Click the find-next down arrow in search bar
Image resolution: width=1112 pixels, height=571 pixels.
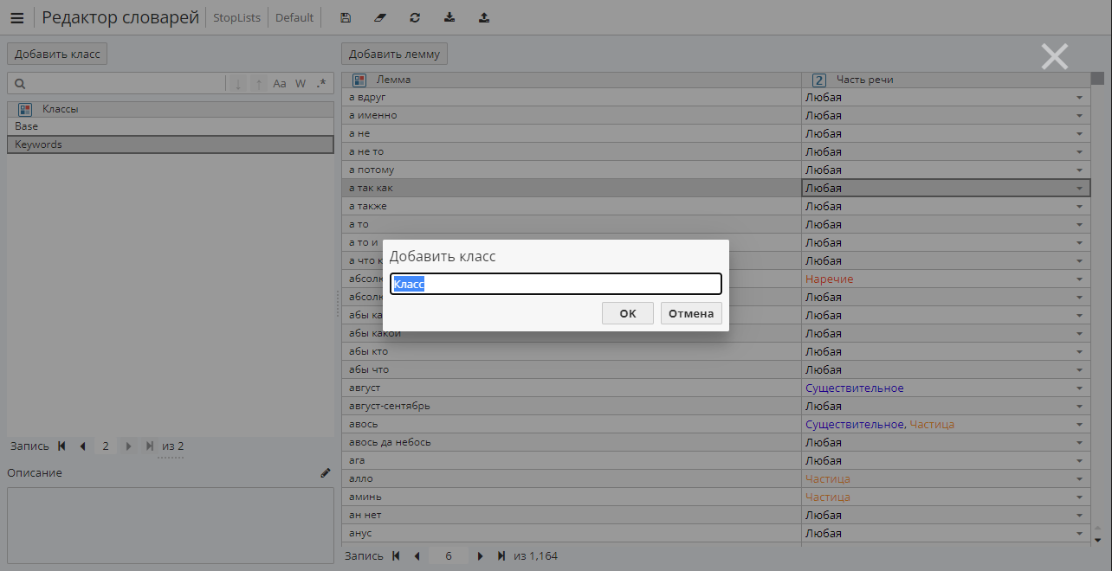click(x=238, y=84)
